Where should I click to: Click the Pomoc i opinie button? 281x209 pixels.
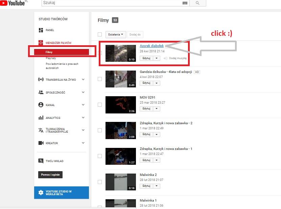(50, 175)
